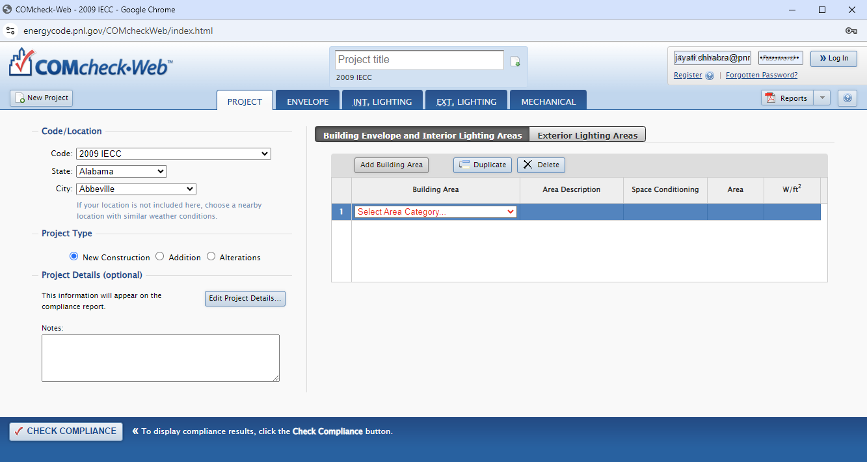Viewport: 867px width, 462px height.
Task: Open the Select Area Category dropdown
Action: pyautogui.click(x=436, y=212)
